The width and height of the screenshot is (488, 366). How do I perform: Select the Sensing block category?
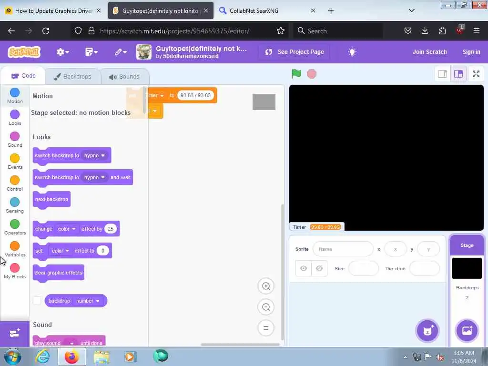pos(15,205)
